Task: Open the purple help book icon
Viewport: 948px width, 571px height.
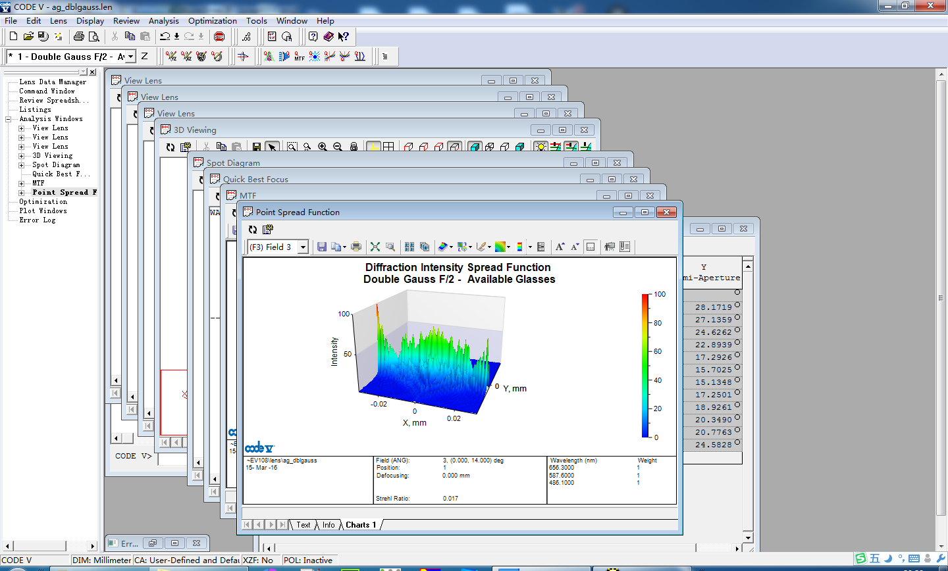Action: coord(329,36)
